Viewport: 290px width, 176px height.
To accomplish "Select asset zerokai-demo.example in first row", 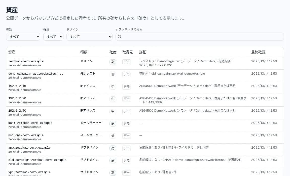I will 26,61.
